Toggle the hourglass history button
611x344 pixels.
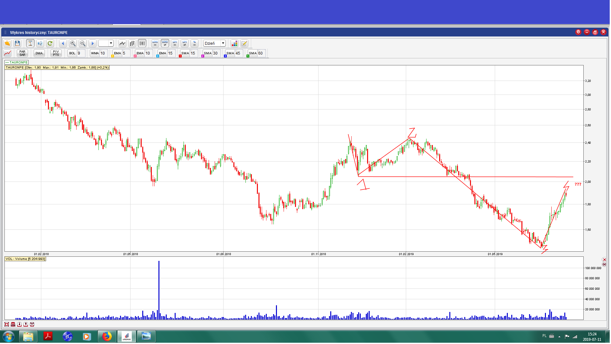(x=30, y=43)
